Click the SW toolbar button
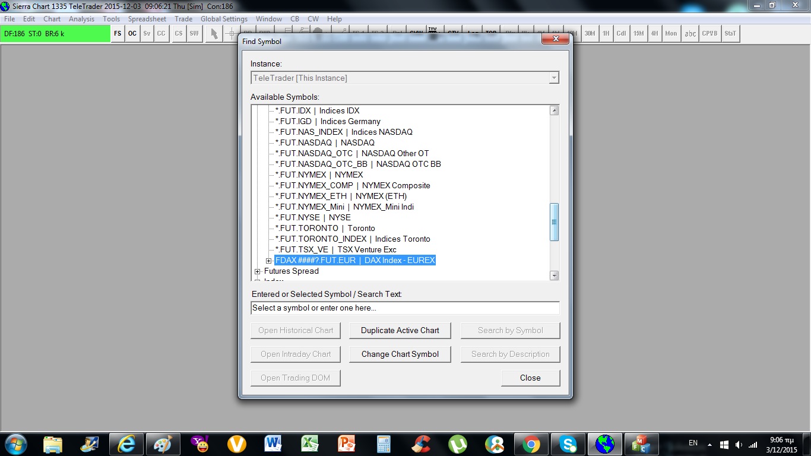 pos(194,34)
